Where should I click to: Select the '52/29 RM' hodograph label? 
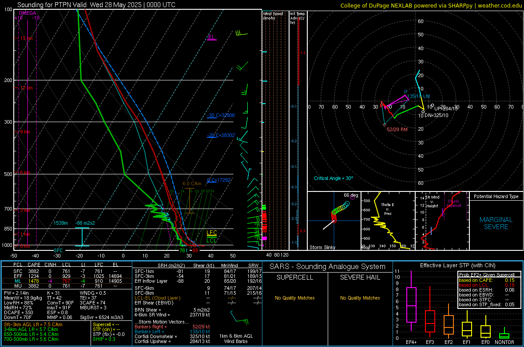pyautogui.click(x=397, y=129)
